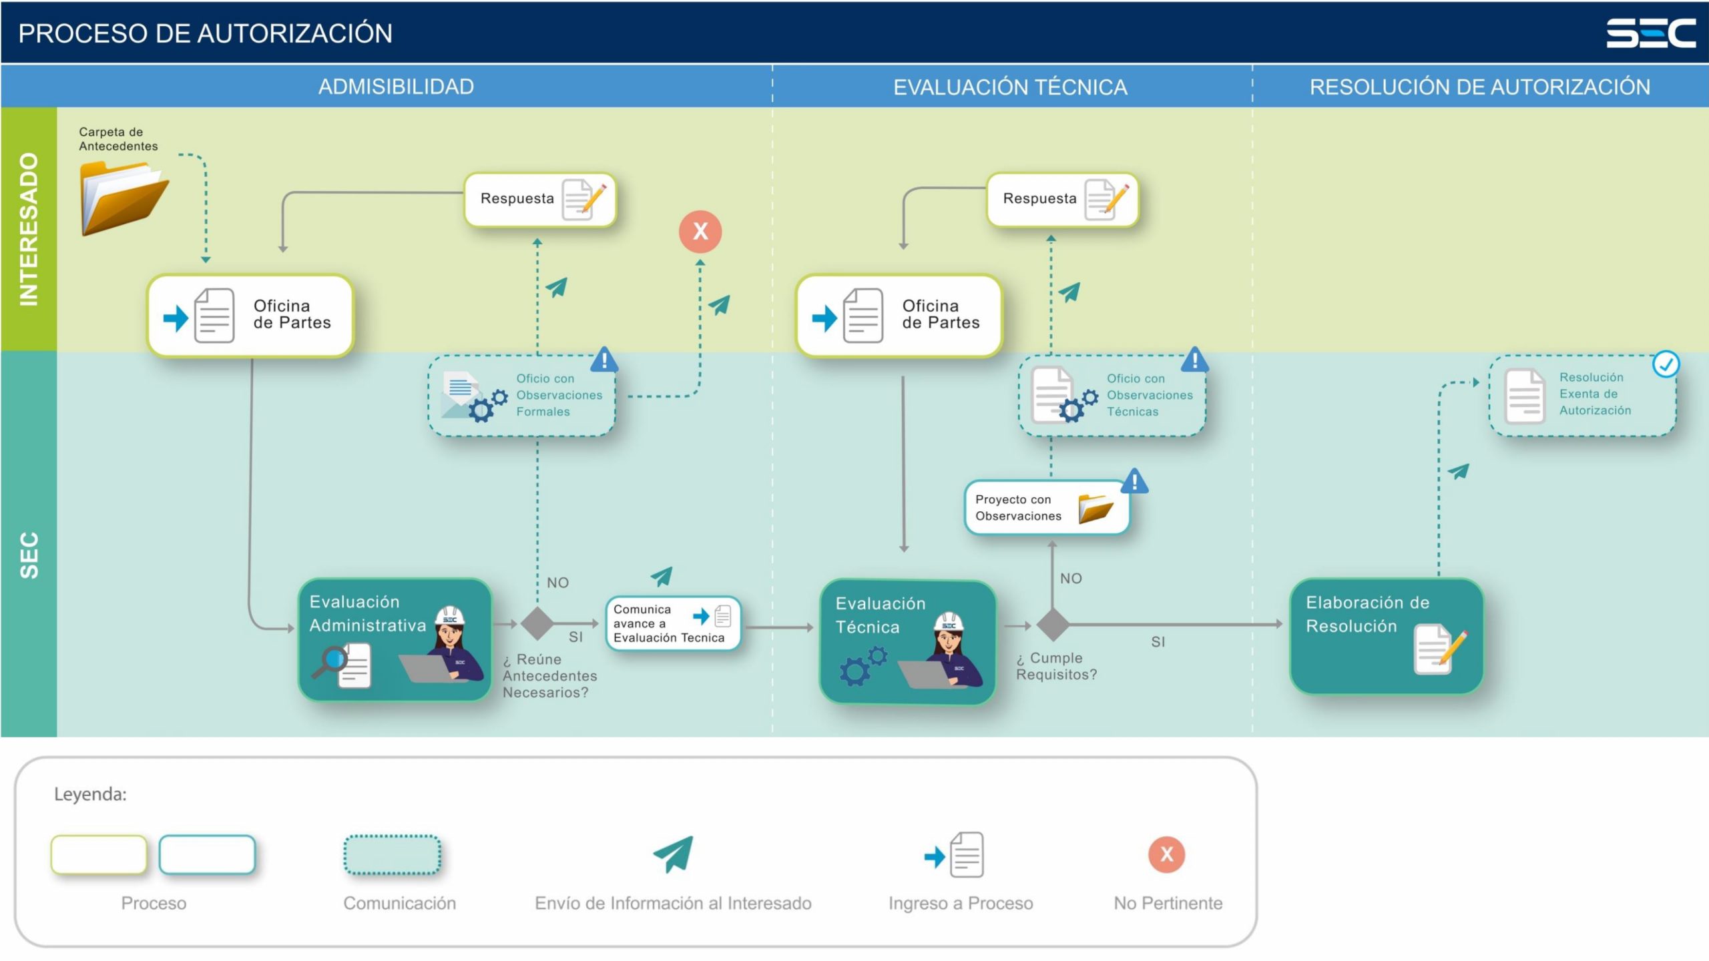Click the Ingreso a Proceso legend icon

[955, 855]
